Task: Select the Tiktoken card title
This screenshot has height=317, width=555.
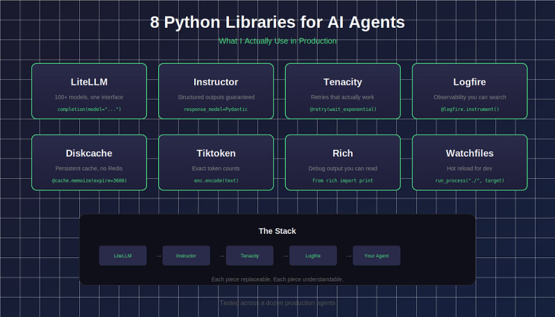Action: tap(216, 153)
